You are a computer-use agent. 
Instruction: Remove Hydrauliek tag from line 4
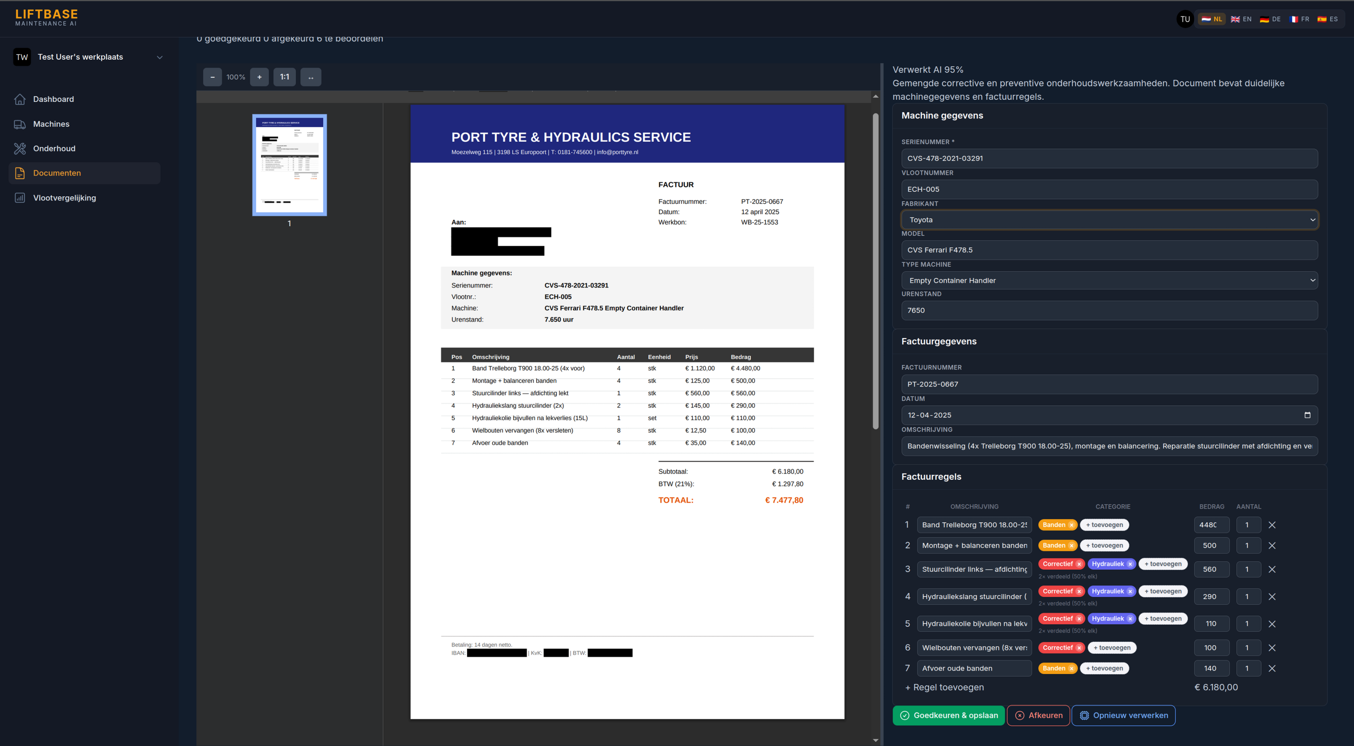1130,592
